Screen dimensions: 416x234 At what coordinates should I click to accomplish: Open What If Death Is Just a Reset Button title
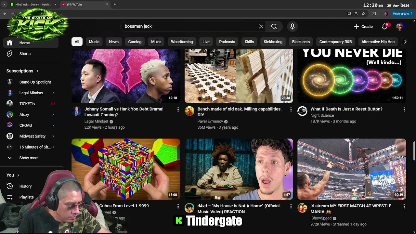(x=346, y=109)
